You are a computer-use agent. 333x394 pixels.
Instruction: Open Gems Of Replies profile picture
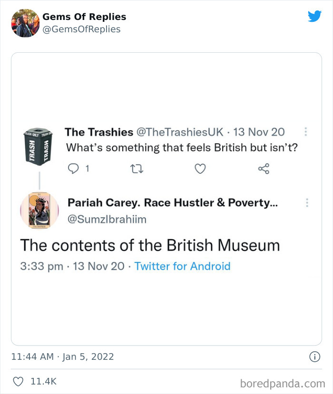click(25, 23)
